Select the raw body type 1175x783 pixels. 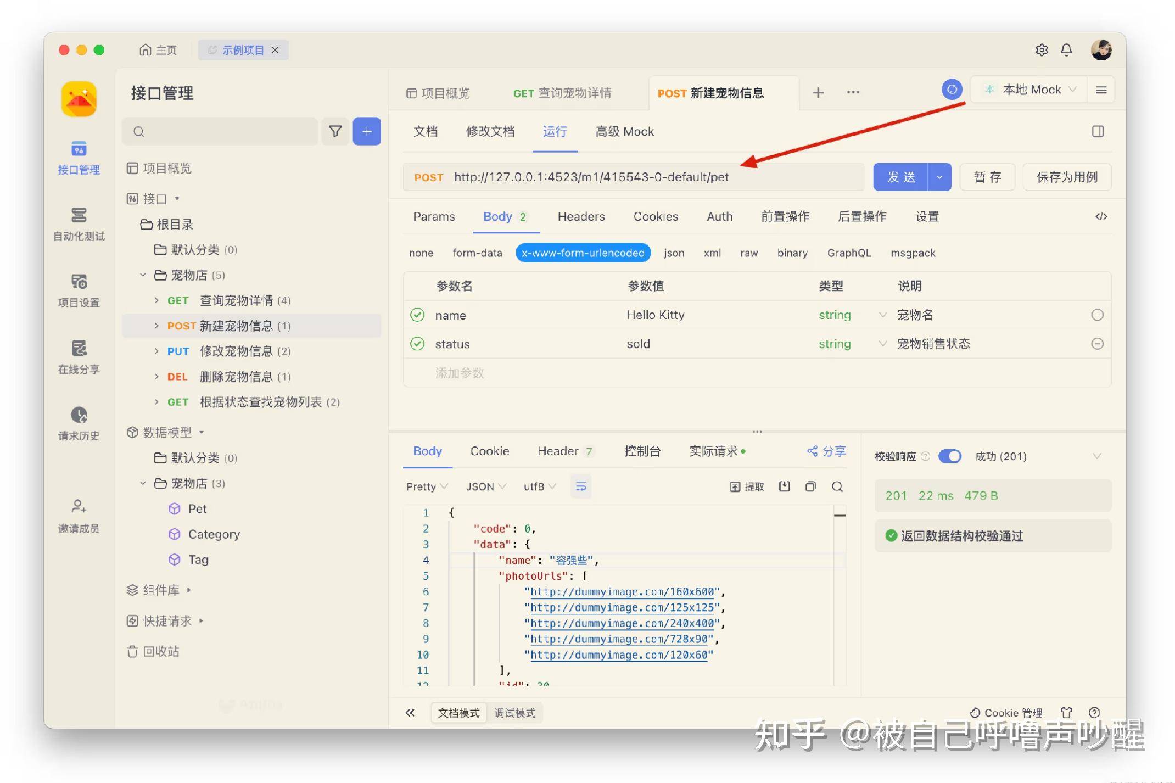pyautogui.click(x=749, y=253)
